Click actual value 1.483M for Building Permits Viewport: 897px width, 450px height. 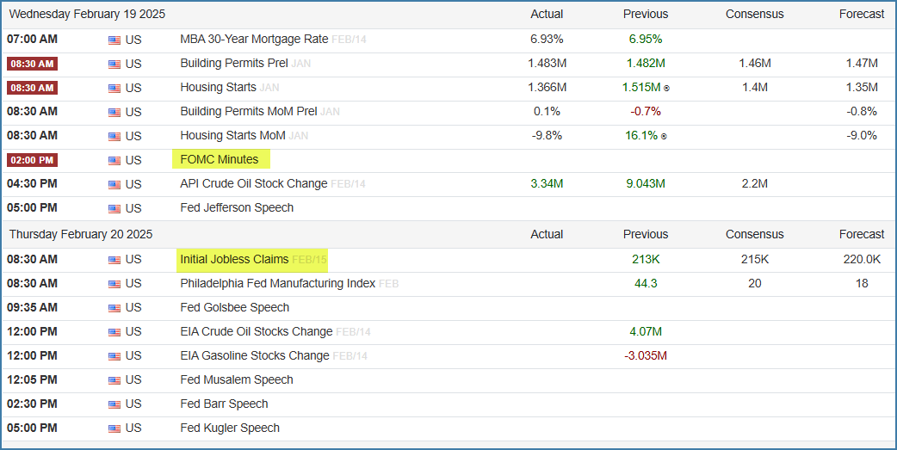[x=547, y=64]
